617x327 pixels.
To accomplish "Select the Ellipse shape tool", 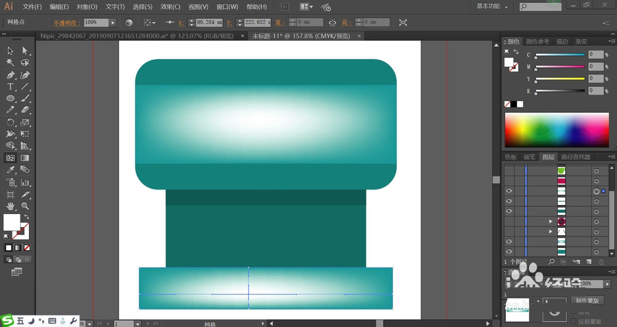I will 10,98.
